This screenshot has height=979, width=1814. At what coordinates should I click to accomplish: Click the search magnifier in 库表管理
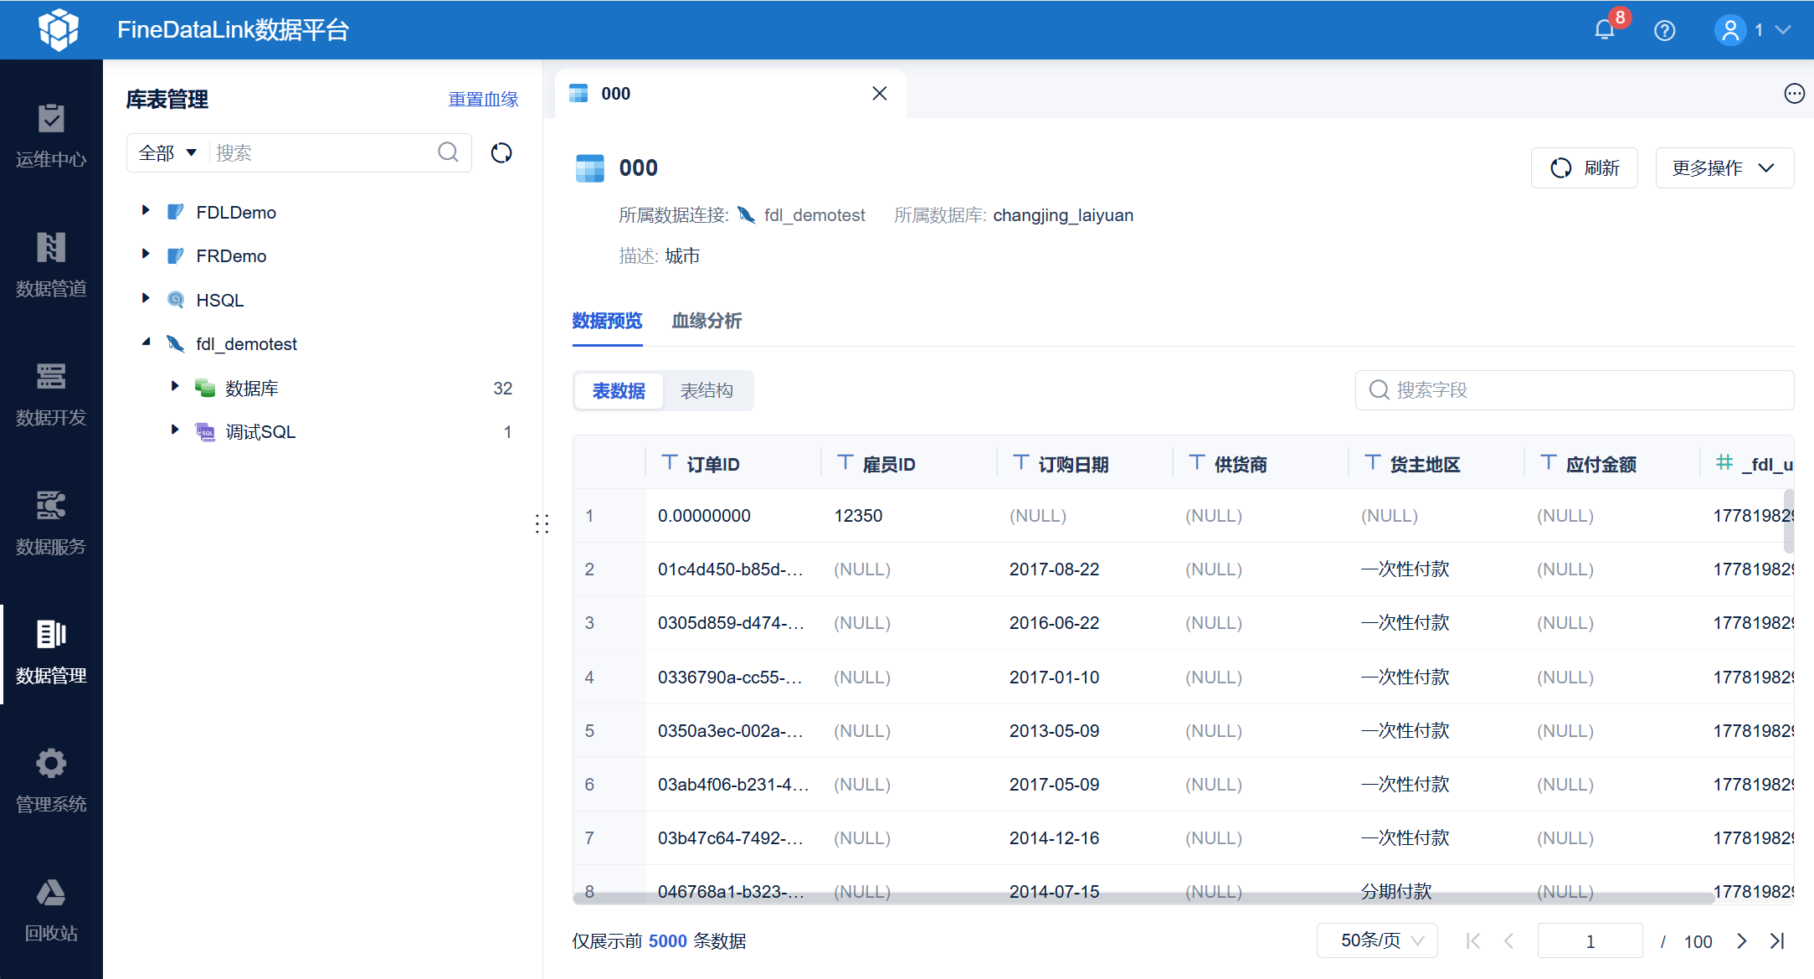449,152
